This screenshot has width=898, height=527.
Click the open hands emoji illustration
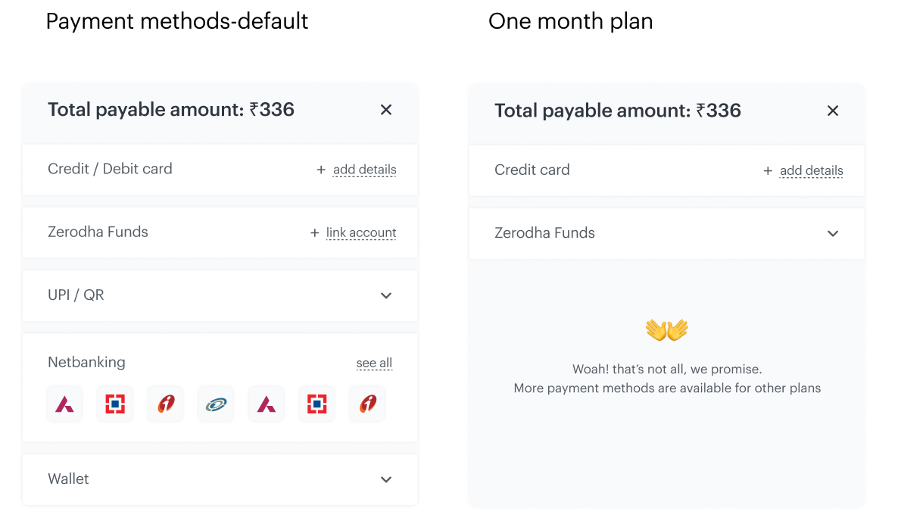click(666, 330)
